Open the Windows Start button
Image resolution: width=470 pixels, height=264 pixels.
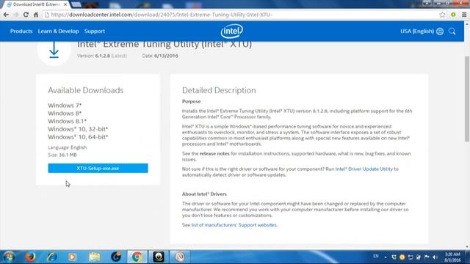click(x=9, y=257)
